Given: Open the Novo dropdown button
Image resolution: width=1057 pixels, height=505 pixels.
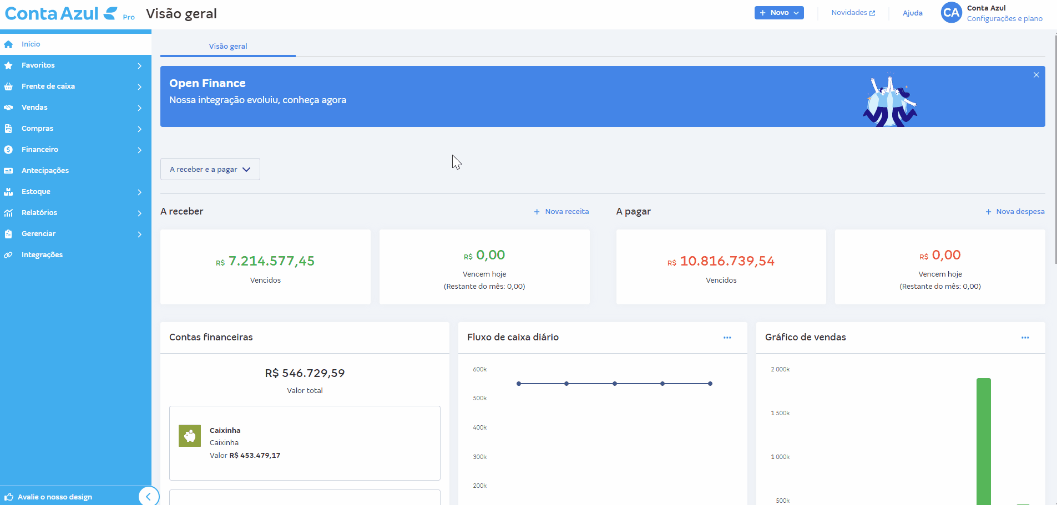Looking at the screenshot, I should tap(778, 13).
